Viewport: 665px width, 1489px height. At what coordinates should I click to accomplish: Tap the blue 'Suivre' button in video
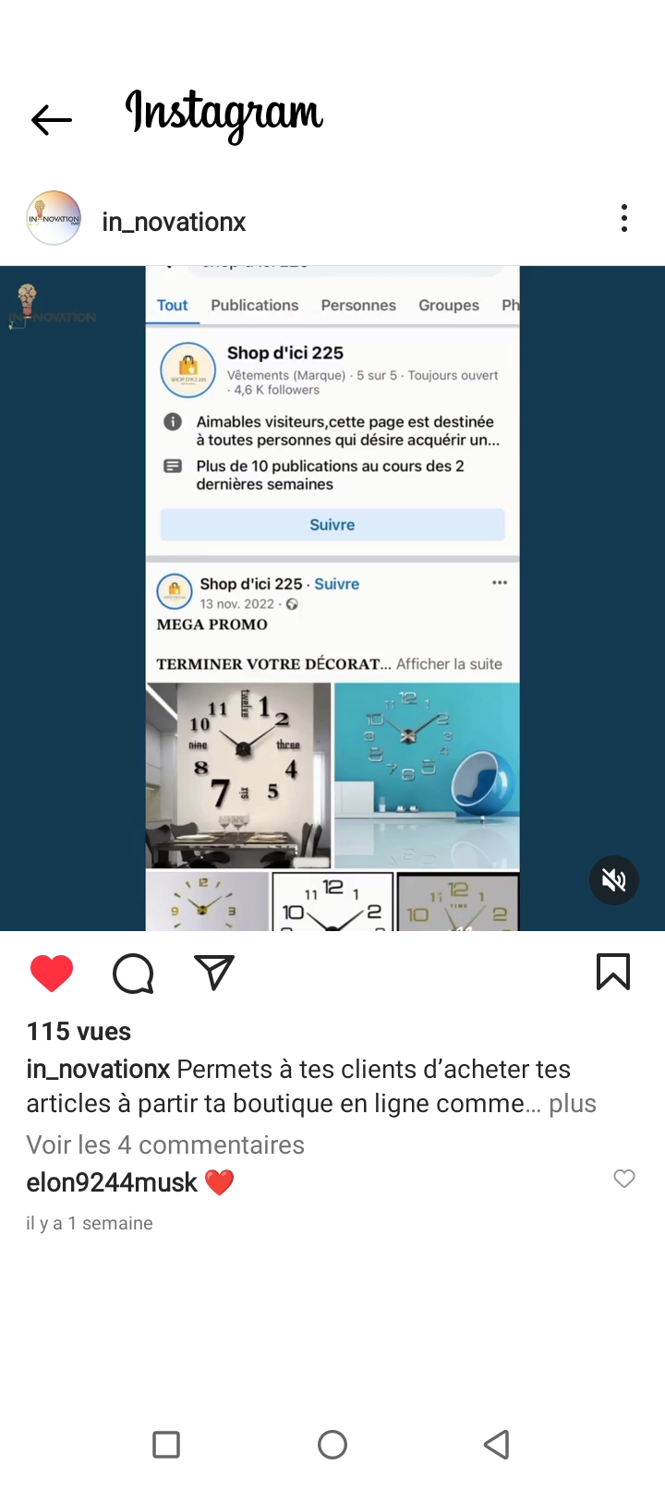pyautogui.click(x=332, y=525)
